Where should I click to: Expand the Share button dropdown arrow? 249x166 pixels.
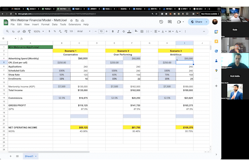pos(206,22)
